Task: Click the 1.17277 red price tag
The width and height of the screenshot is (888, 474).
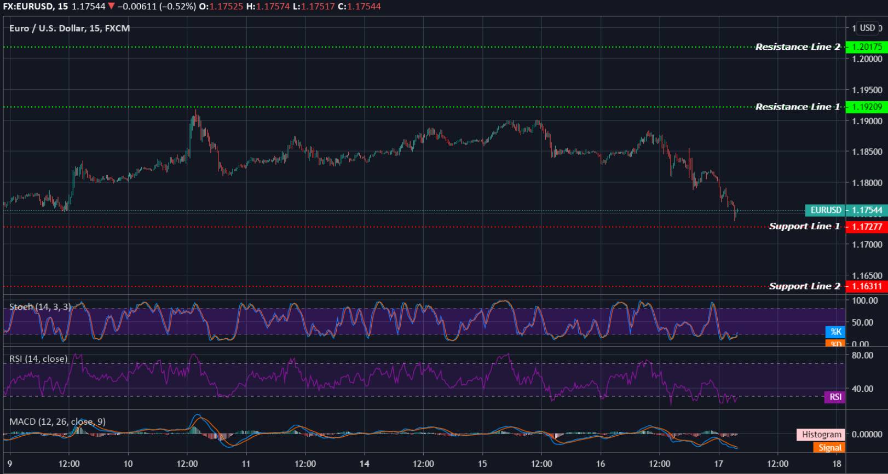Action: 867,227
